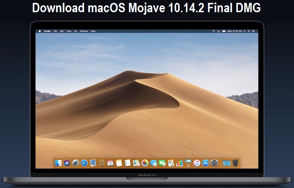This screenshot has width=294, height=188.
Task: Launch Siri from the dock
Action: [x=67, y=163]
